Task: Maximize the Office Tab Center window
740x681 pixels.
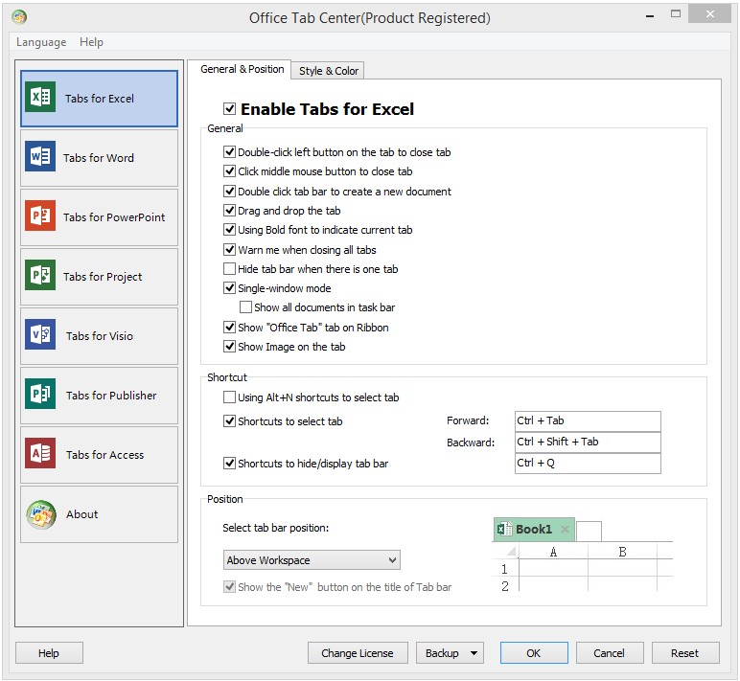Action: [x=676, y=14]
